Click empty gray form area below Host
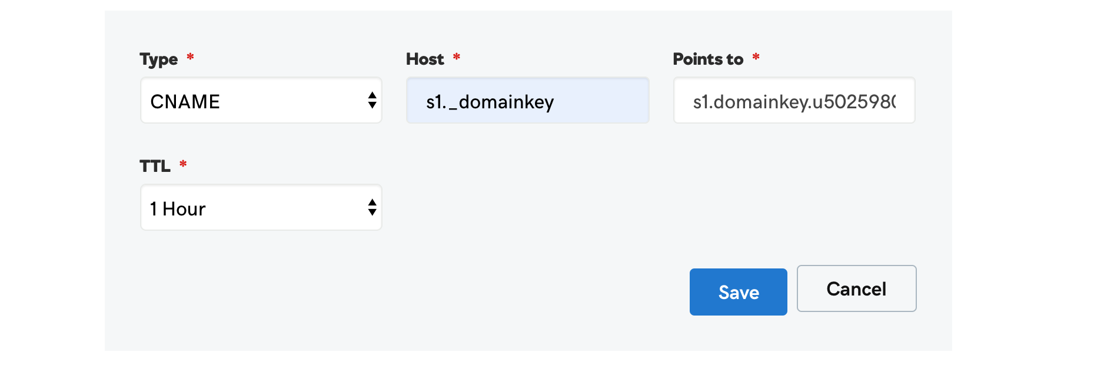Screen dimensions: 1104x385 pyautogui.click(x=527, y=194)
